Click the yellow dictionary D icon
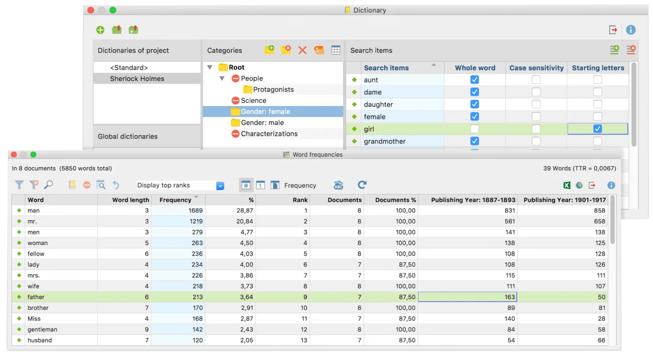Image resolution: width=653 pixels, height=356 pixels. 72,185
